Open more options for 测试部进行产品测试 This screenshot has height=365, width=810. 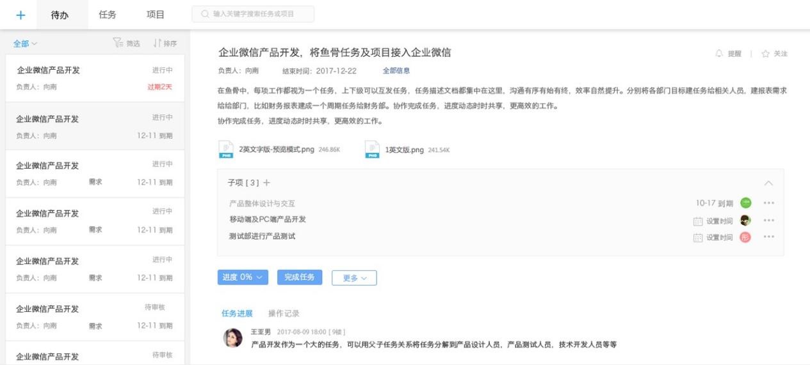click(x=769, y=237)
